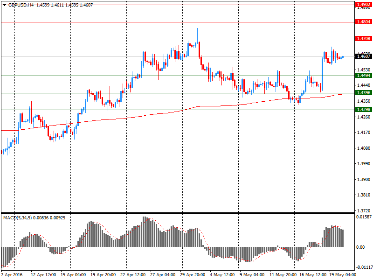Image resolution: width=373 pixels, height=280 pixels.
Task: Click the 7 Apr 2016 date label
Action: (12, 275)
